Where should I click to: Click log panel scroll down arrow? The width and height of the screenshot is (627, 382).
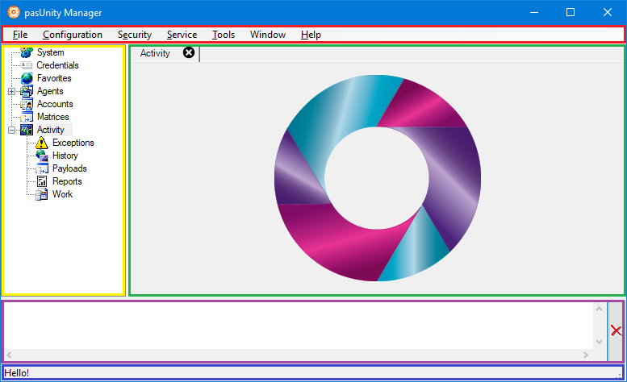coord(599,342)
